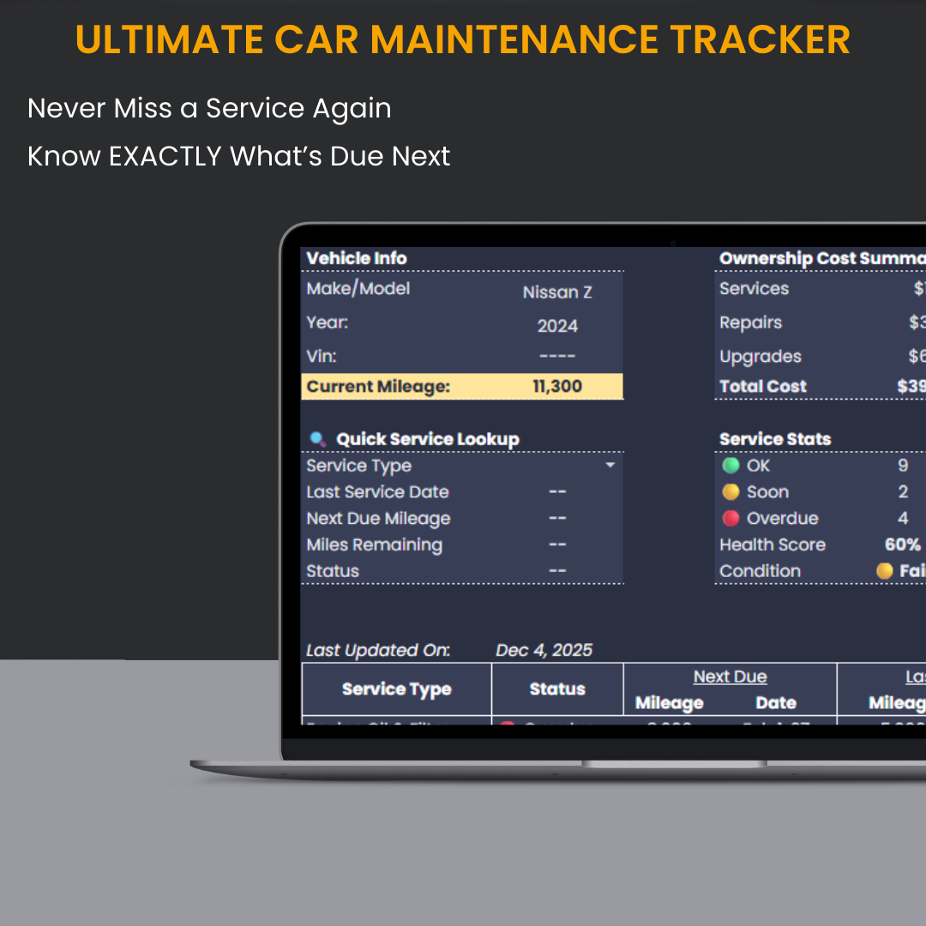This screenshot has height=926, width=926.
Task: Click the Services cost entry under Ownership Cost Summary
Action: (x=754, y=289)
